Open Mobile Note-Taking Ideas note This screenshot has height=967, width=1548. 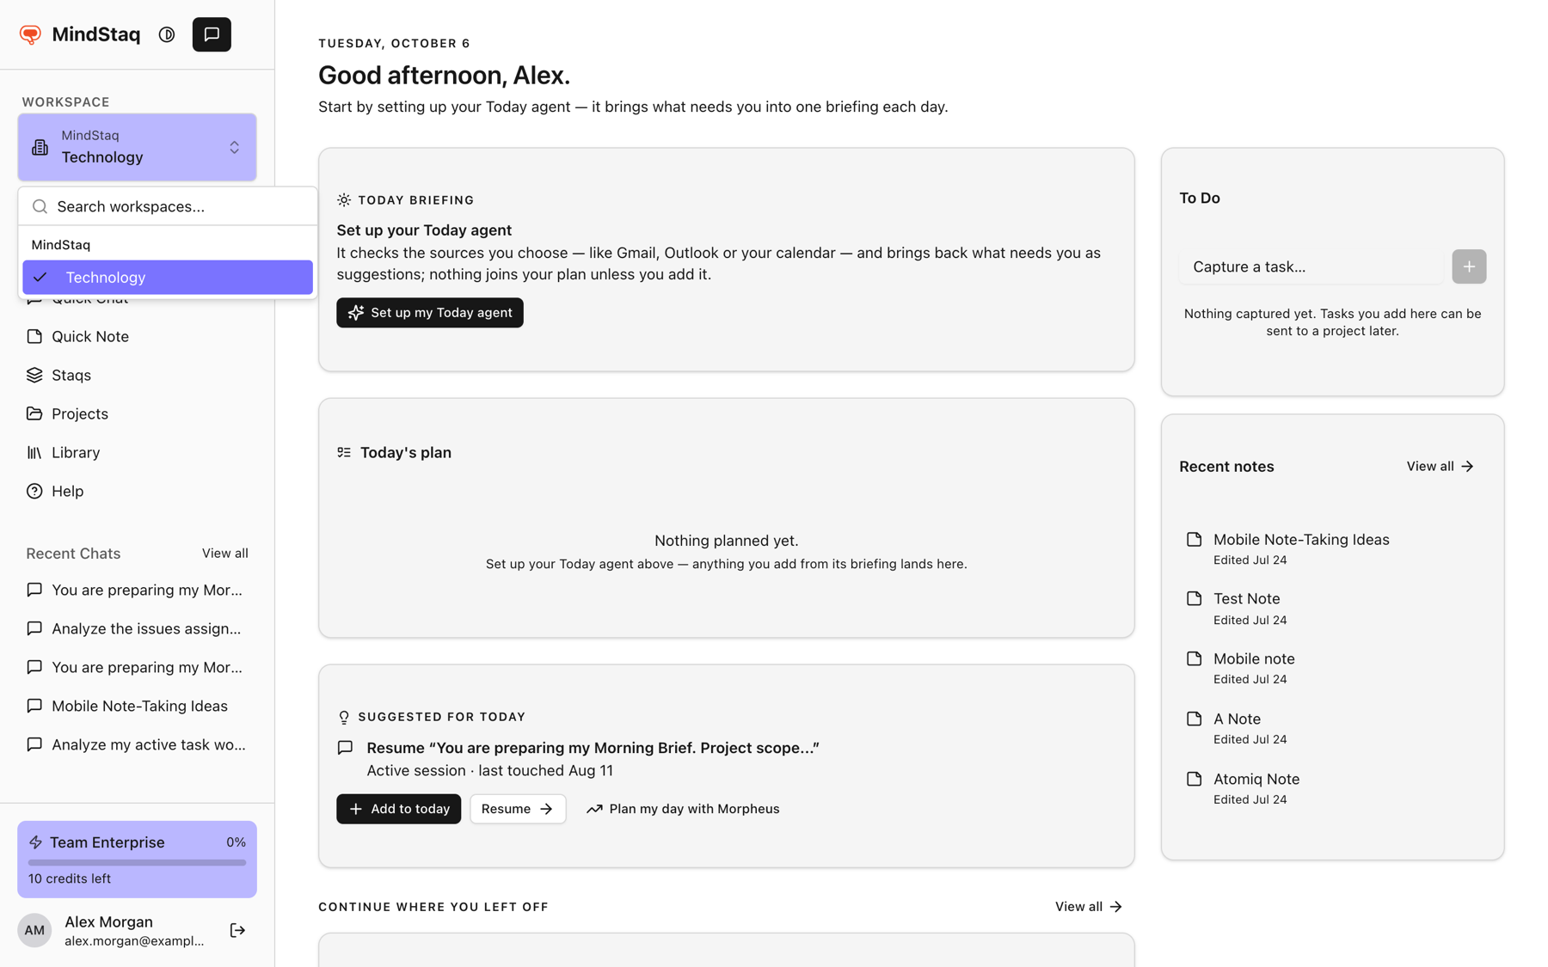pyautogui.click(x=1332, y=548)
